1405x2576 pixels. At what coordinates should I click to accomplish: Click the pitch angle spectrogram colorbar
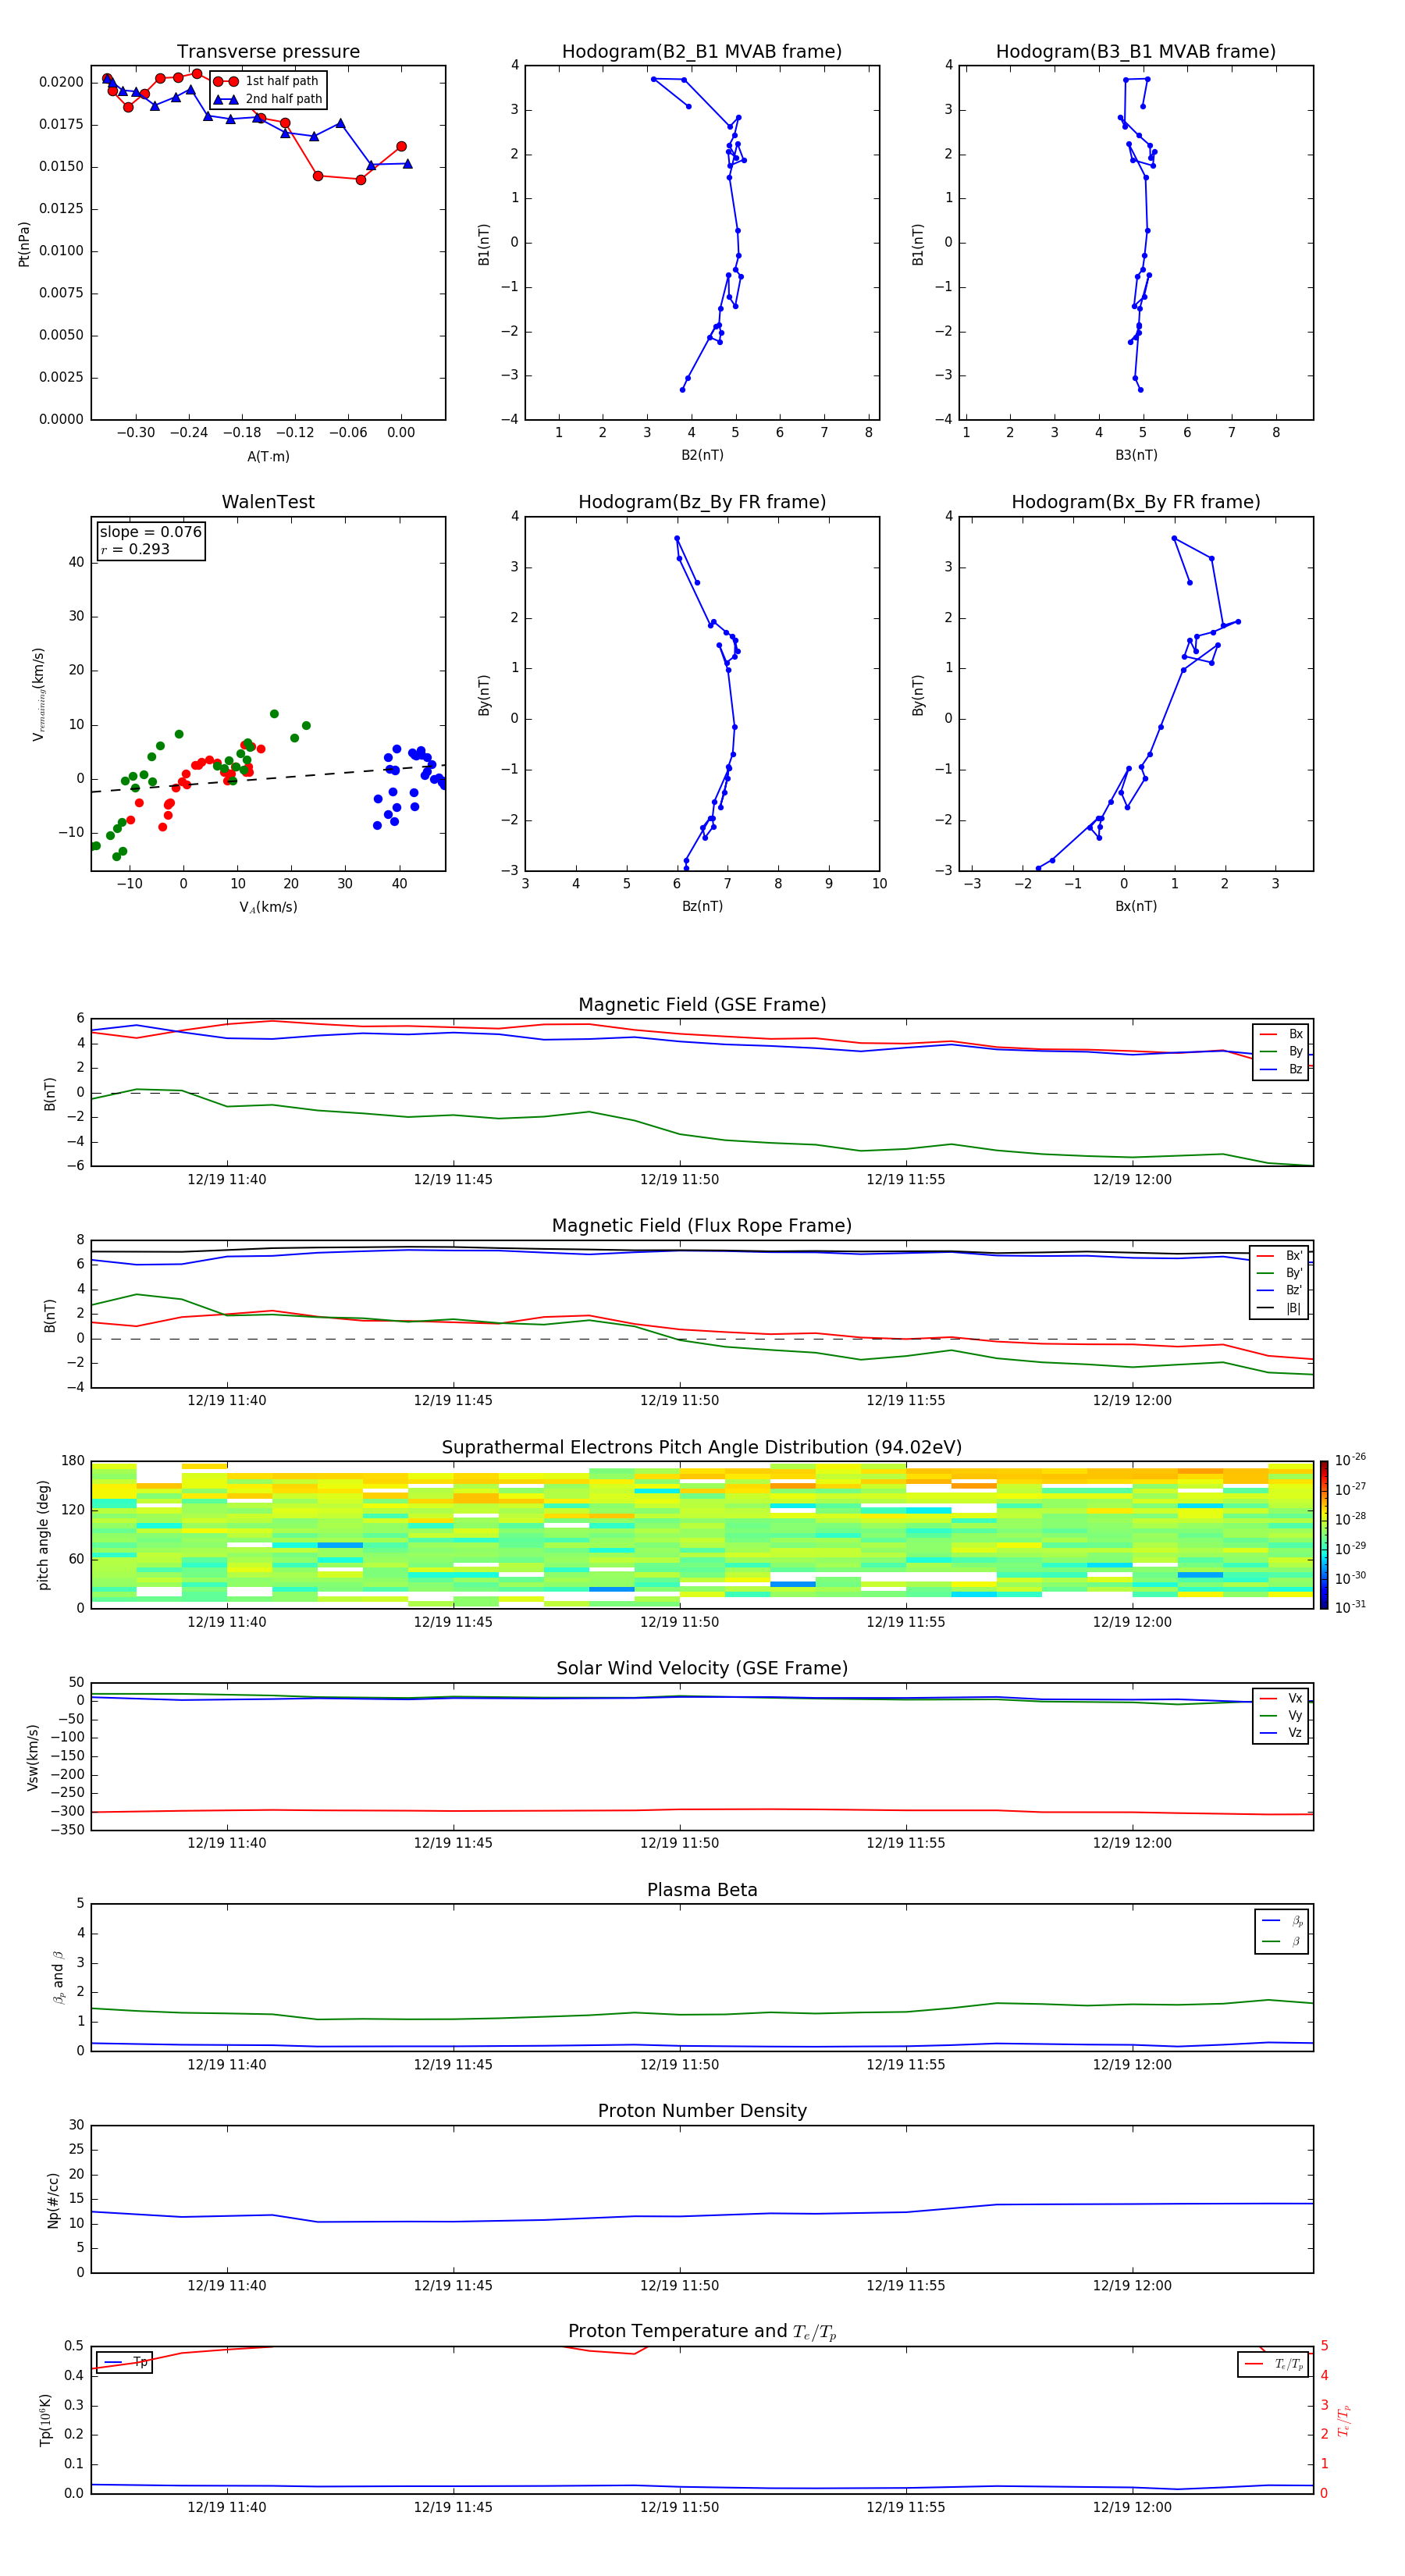point(1324,1534)
